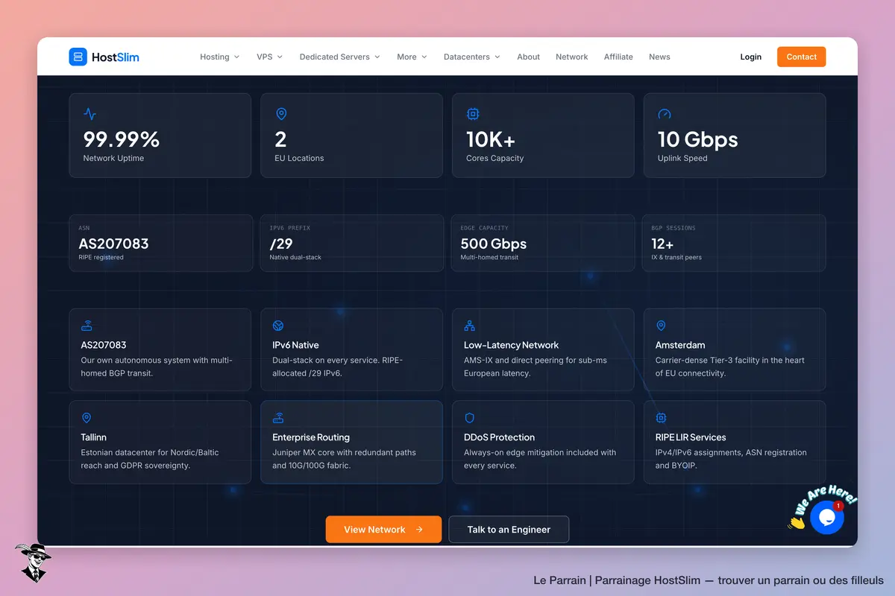
Task: Click the HostSlim brand name text
Action: (x=116, y=57)
